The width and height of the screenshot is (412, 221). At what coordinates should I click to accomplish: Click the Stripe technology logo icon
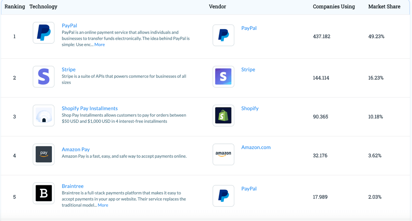[43, 77]
